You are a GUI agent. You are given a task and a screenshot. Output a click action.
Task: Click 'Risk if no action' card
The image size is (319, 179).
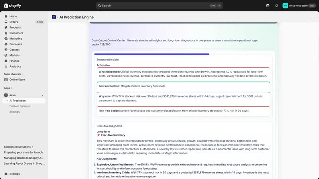[183, 111]
